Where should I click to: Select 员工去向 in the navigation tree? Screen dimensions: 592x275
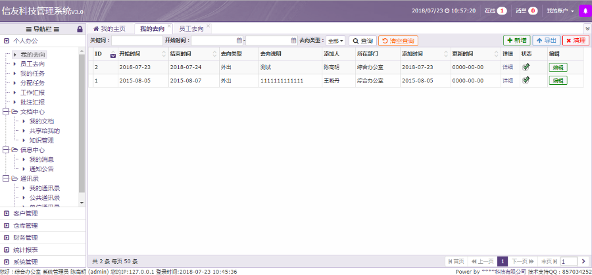tap(32, 64)
